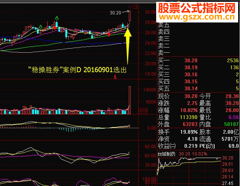Select the 30.20 high price annotation
Image resolution: width=240 pixels, height=186 pixels.
point(116,13)
